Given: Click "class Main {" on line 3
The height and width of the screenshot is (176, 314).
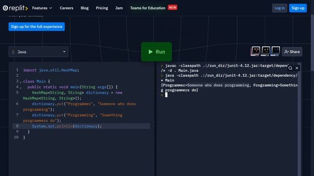Looking at the screenshot, I should (36, 82).
